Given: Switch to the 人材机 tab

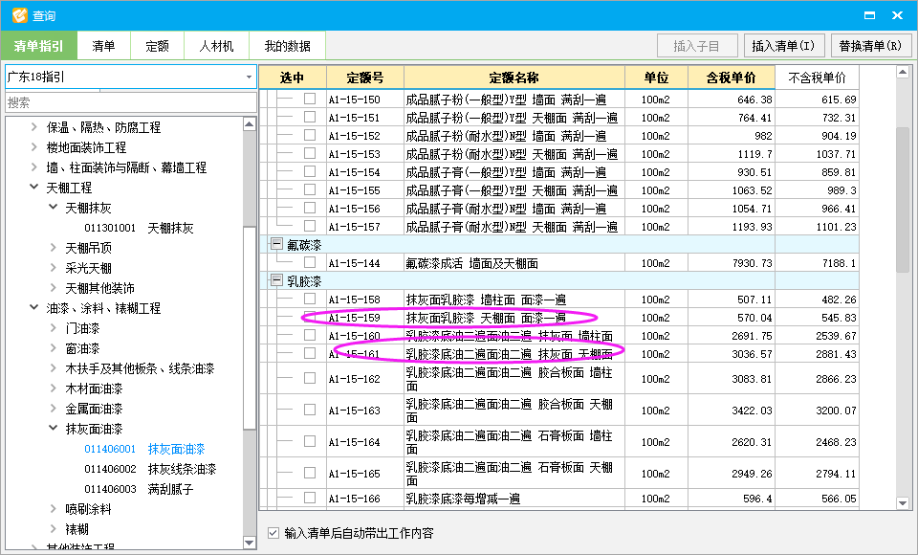Looking at the screenshot, I should [217, 46].
